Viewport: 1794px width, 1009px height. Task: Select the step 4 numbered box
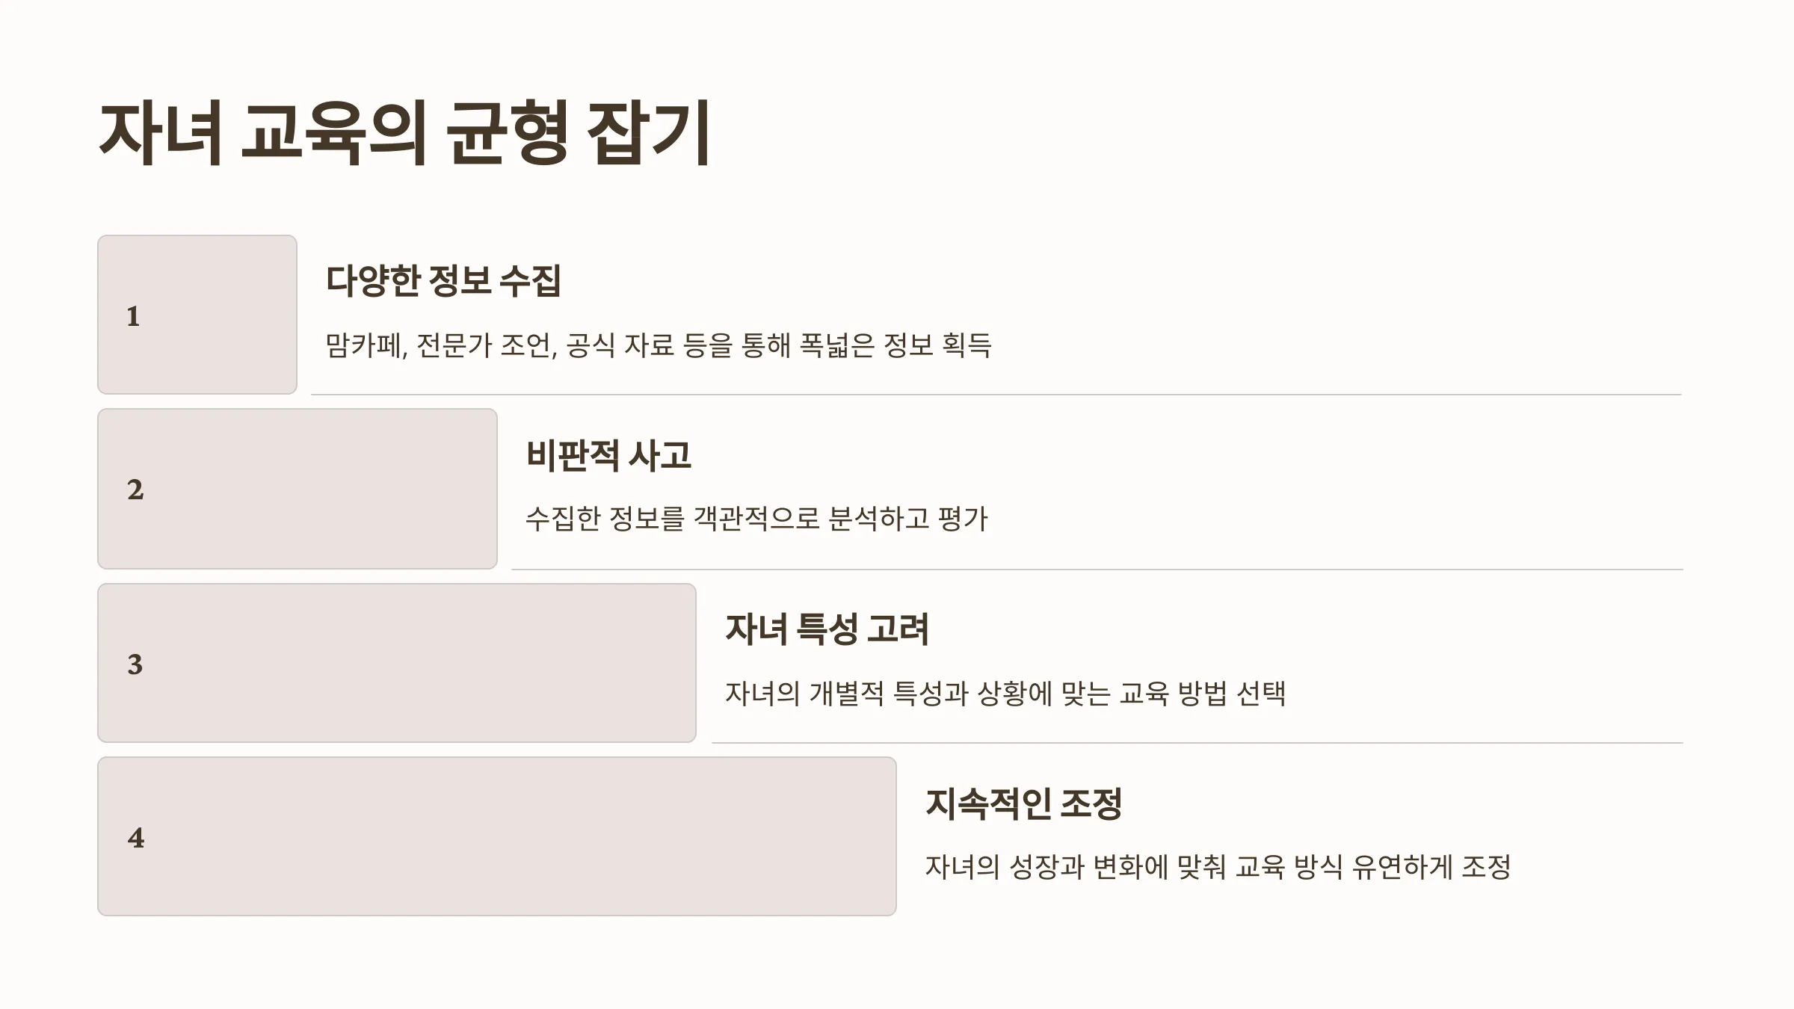(497, 836)
